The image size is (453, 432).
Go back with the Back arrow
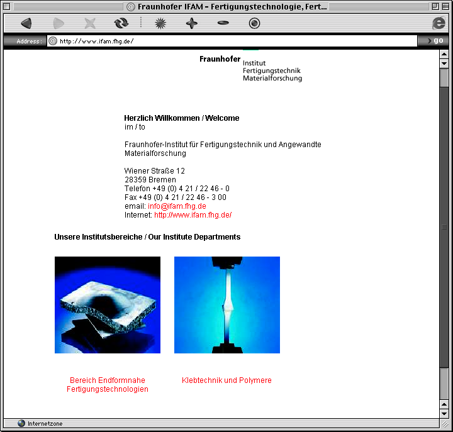point(26,23)
